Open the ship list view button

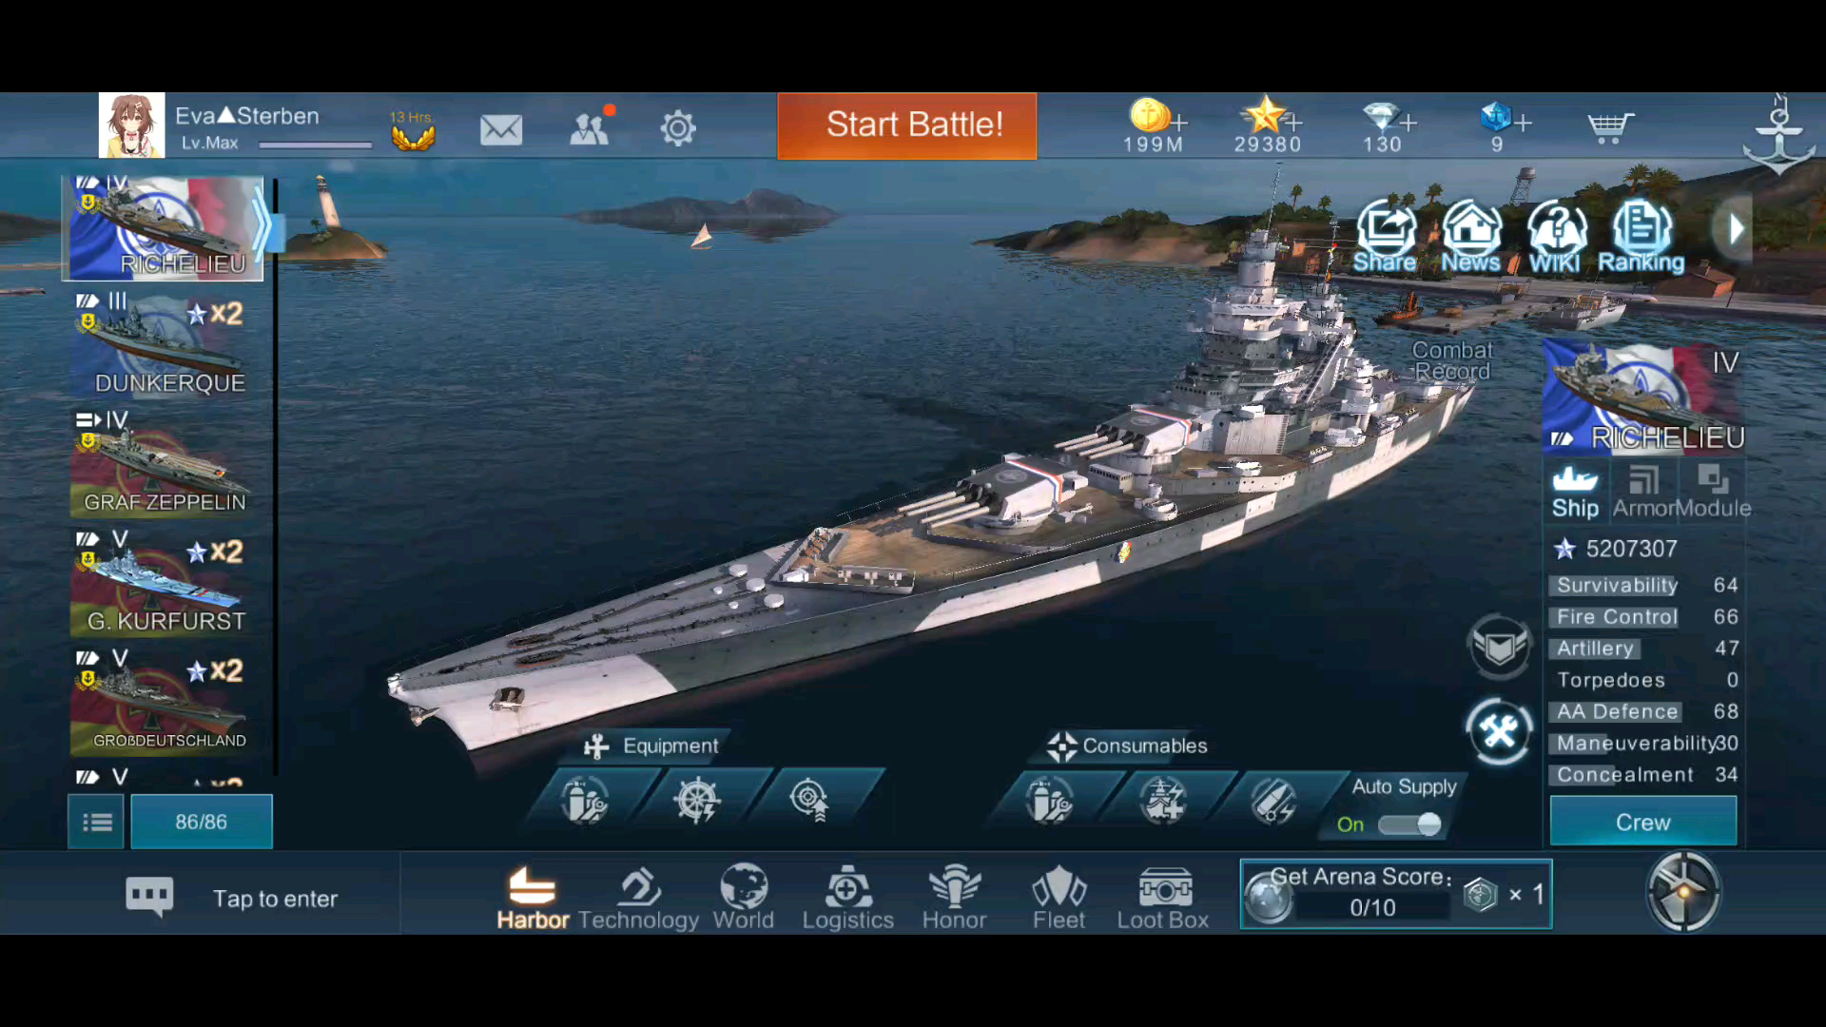[x=96, y=823]
